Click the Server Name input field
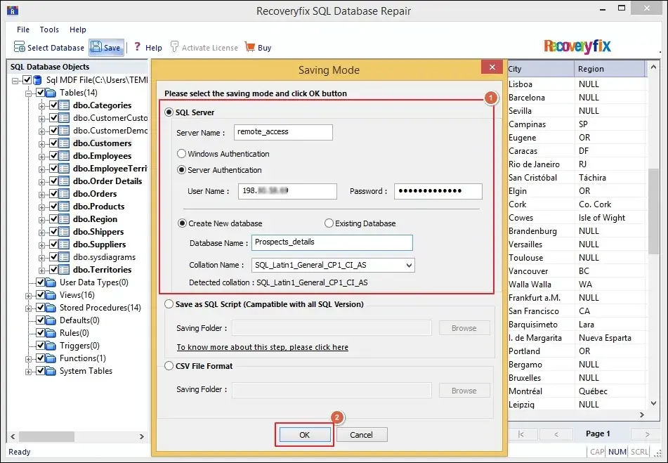668x463 pixels. click(283, 132)
